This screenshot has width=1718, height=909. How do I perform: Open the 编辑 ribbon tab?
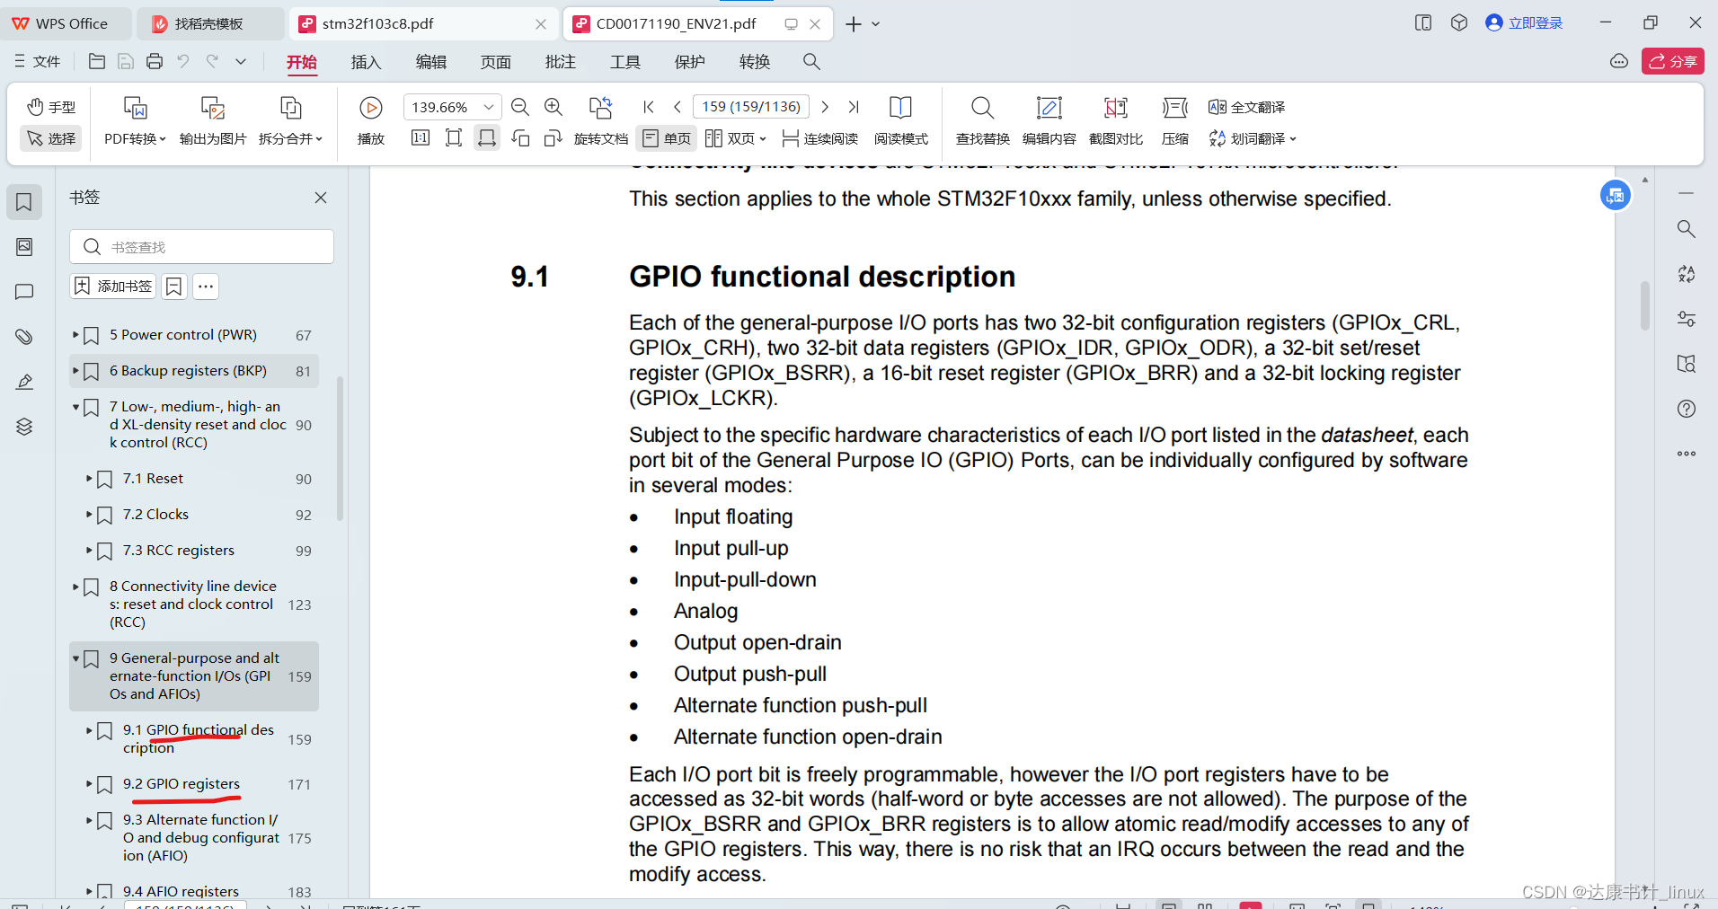431,62
